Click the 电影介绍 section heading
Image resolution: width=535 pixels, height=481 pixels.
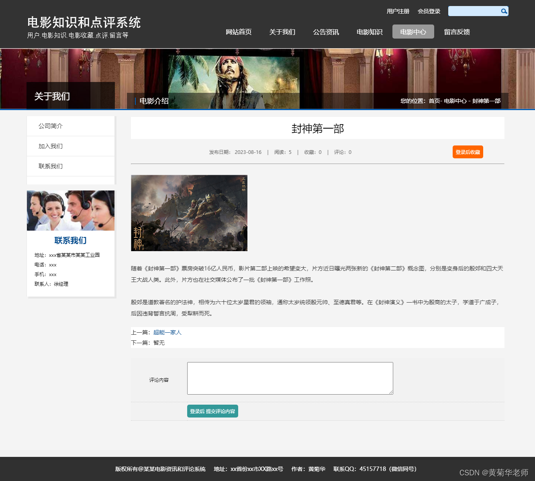click(154, 101)
